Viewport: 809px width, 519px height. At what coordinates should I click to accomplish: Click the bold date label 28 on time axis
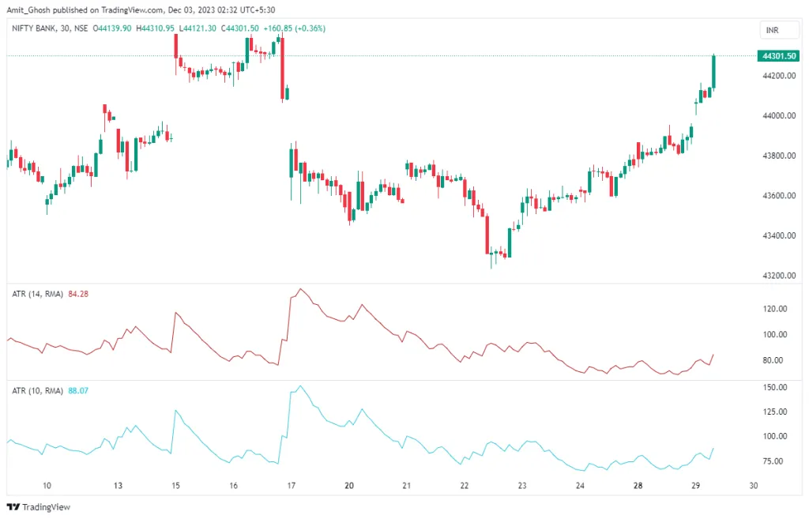click(638, 486)
